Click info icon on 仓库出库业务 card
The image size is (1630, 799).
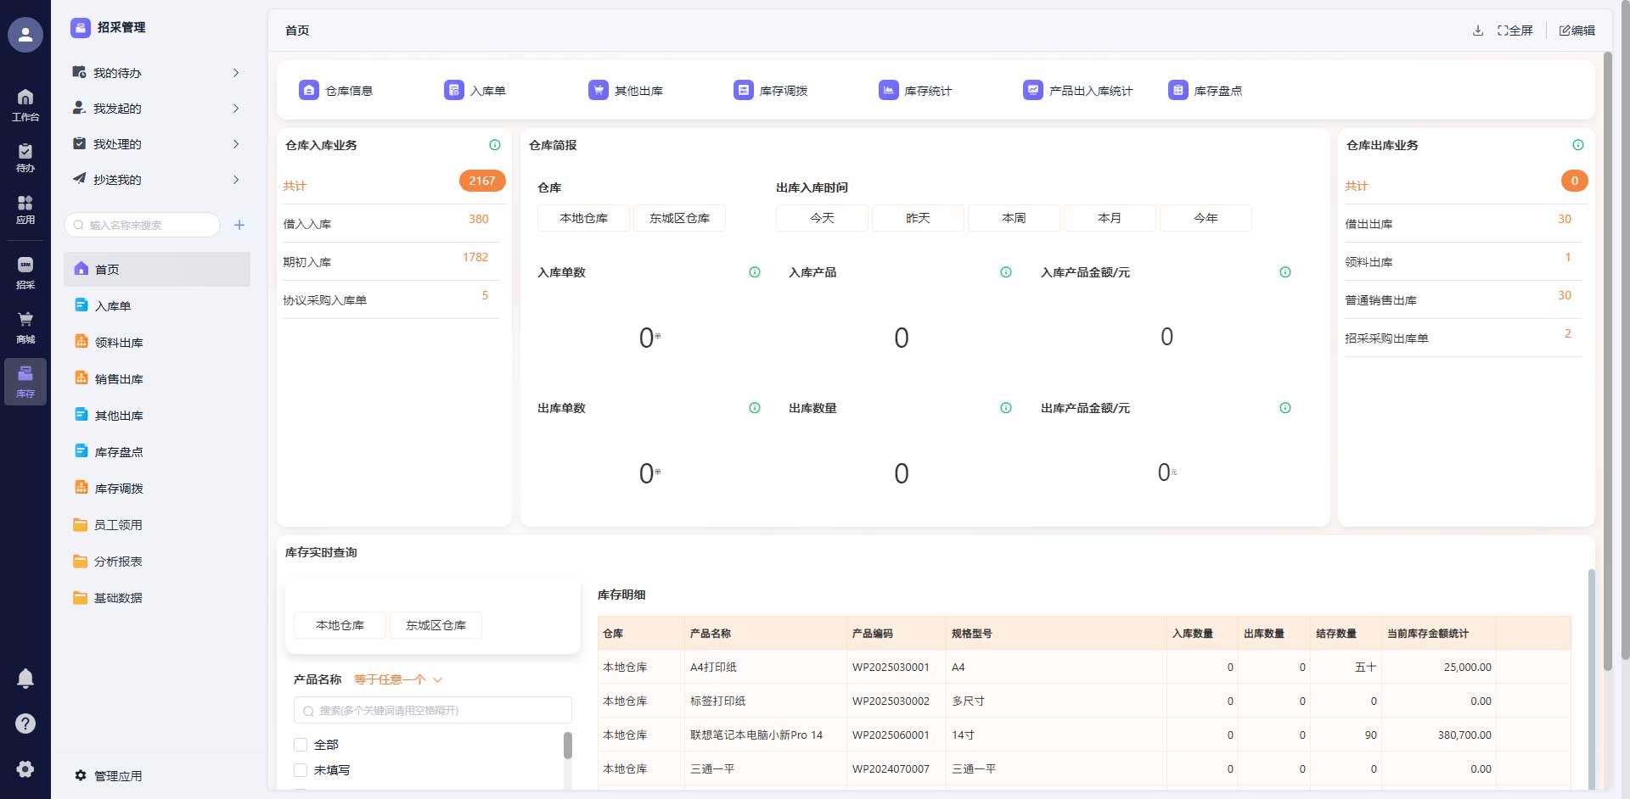tap(1578, 145)
